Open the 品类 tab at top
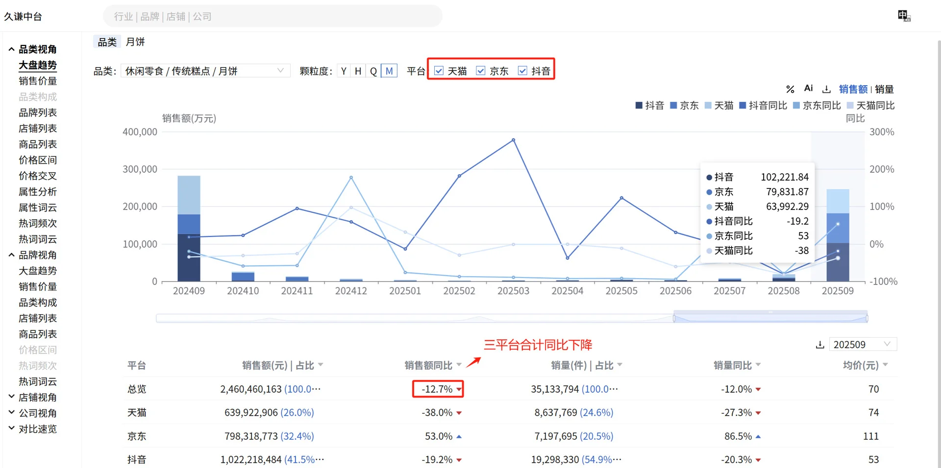This screenshot has width=941, height=468. pyautogui.click(x=107, y=42)
